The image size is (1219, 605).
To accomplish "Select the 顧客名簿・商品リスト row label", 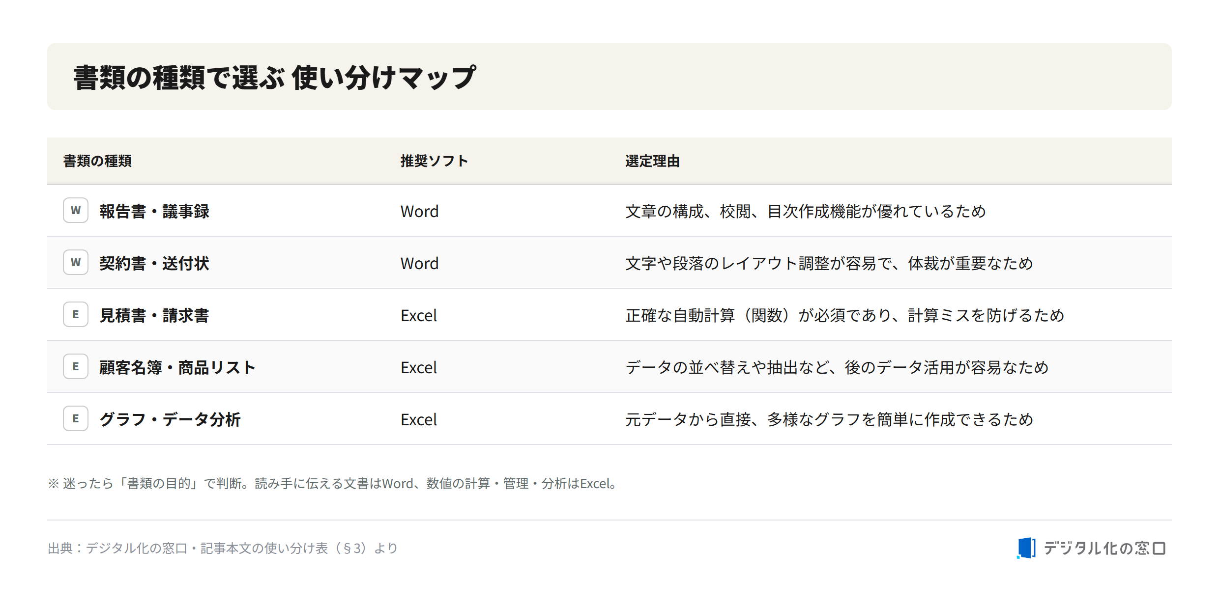I will [177, 367].
